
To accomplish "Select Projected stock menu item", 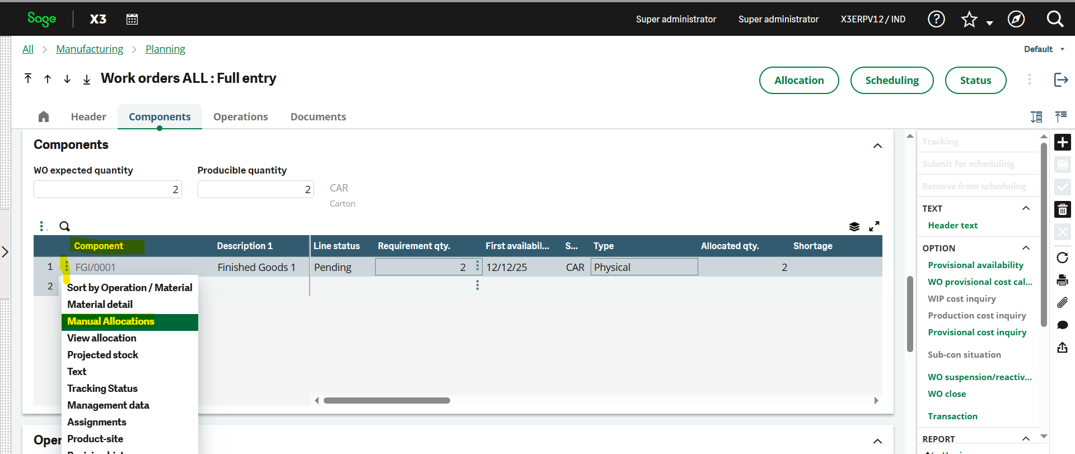I will click(130, 355).
